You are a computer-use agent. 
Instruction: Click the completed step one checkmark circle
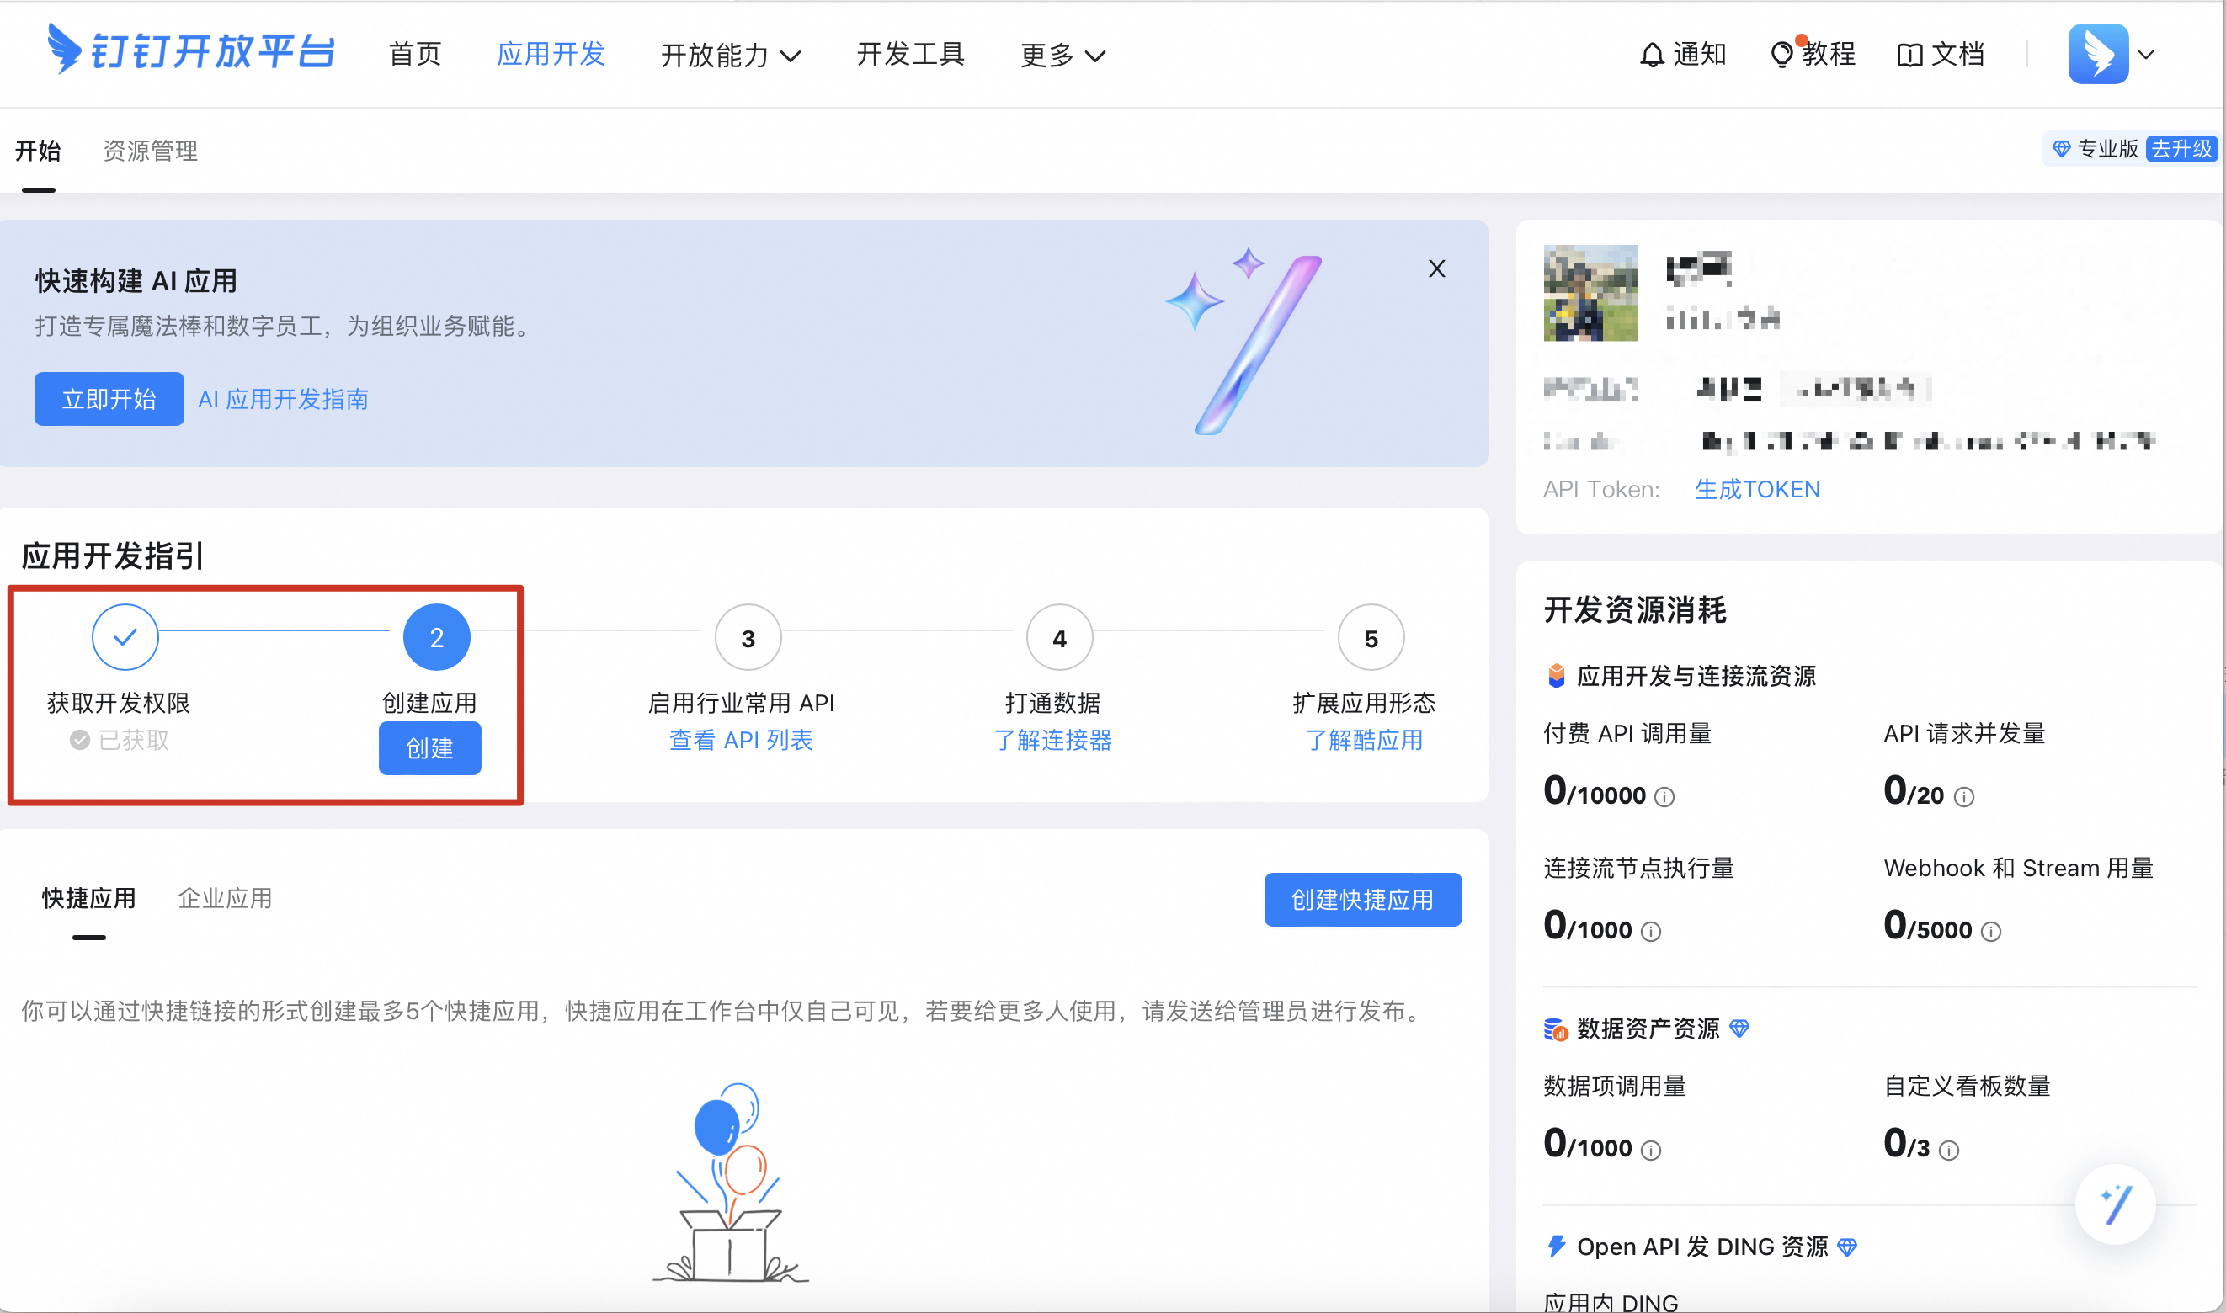tap(125, 637)
